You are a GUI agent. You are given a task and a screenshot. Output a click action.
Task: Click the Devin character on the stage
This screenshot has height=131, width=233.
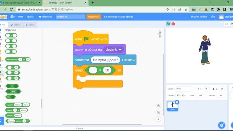[205, 50]
